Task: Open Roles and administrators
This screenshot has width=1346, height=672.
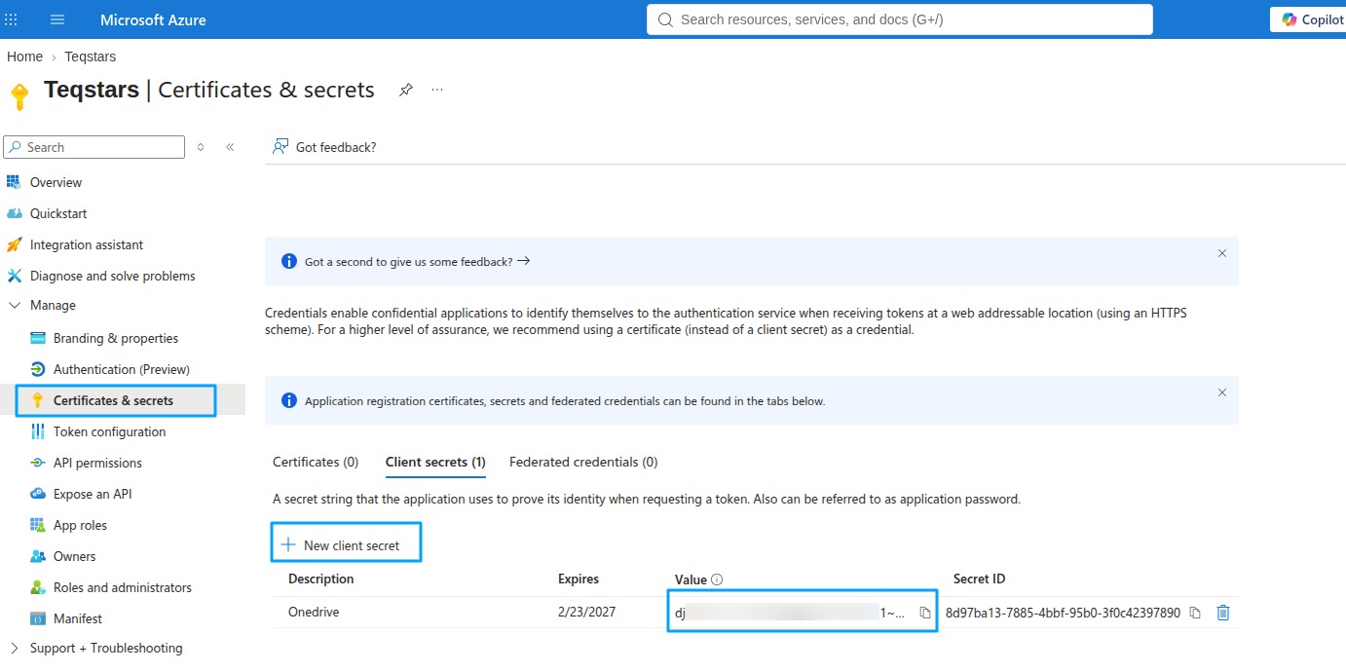Action: point(123,587)
